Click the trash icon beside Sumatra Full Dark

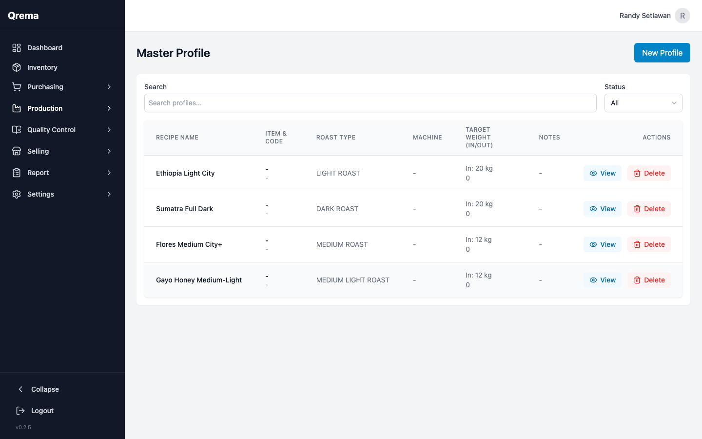[x=637, y=209]
